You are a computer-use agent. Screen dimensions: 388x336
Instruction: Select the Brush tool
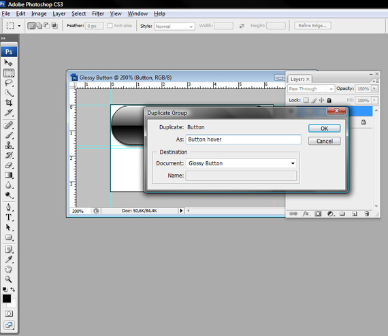(x=9, y=135)
